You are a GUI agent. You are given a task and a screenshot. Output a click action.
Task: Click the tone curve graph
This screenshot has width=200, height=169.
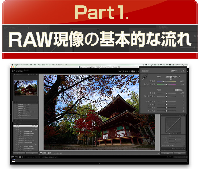[x=173, y=125]
